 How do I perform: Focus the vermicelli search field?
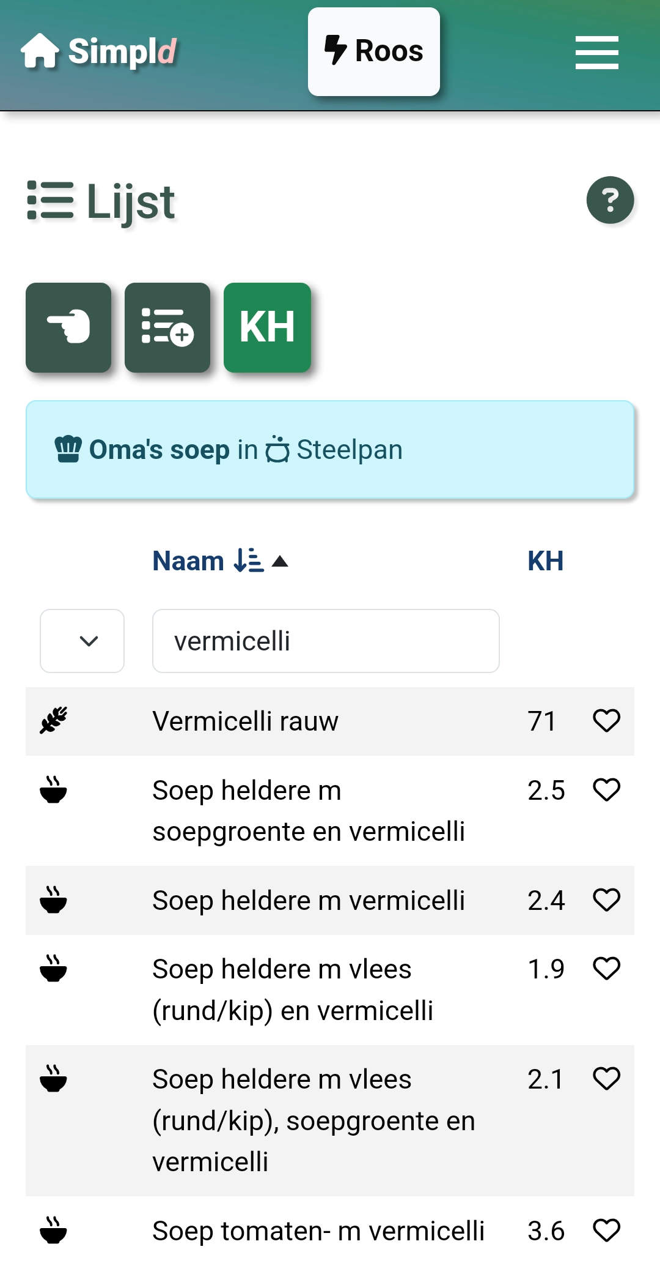click(x=326, y=641)
